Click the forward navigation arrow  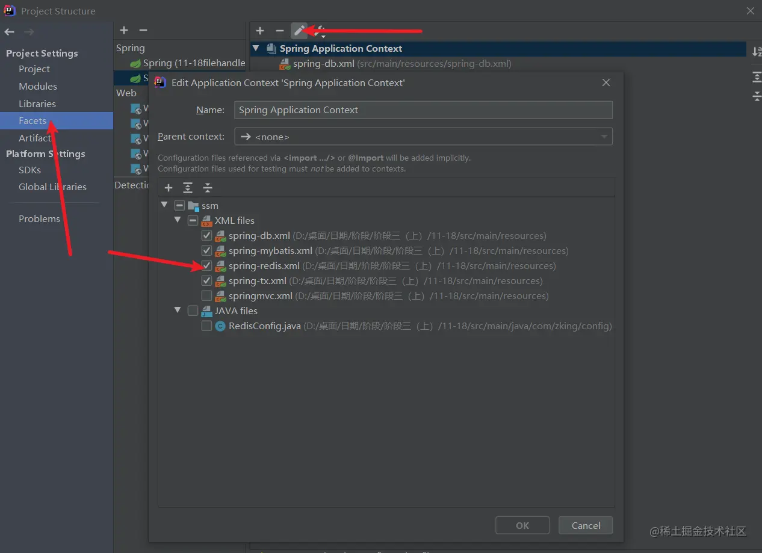pyautogui.click(x=28, y=32)
